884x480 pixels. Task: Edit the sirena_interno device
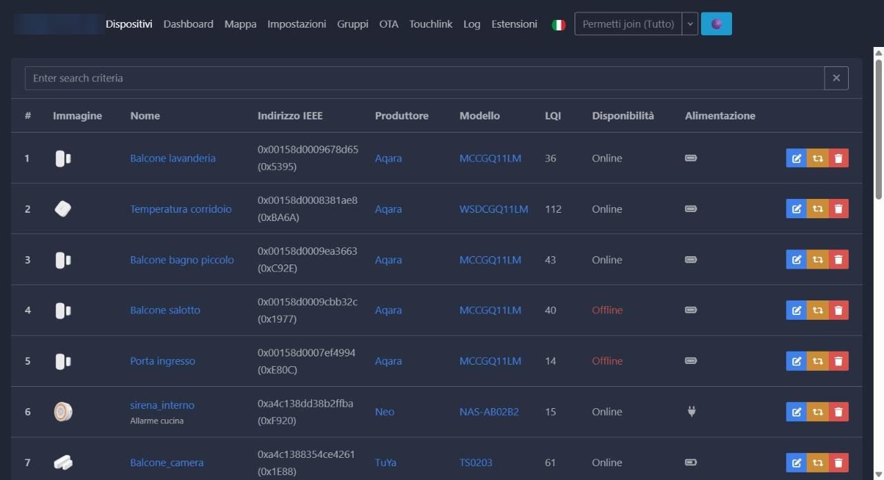pos(796,412)
